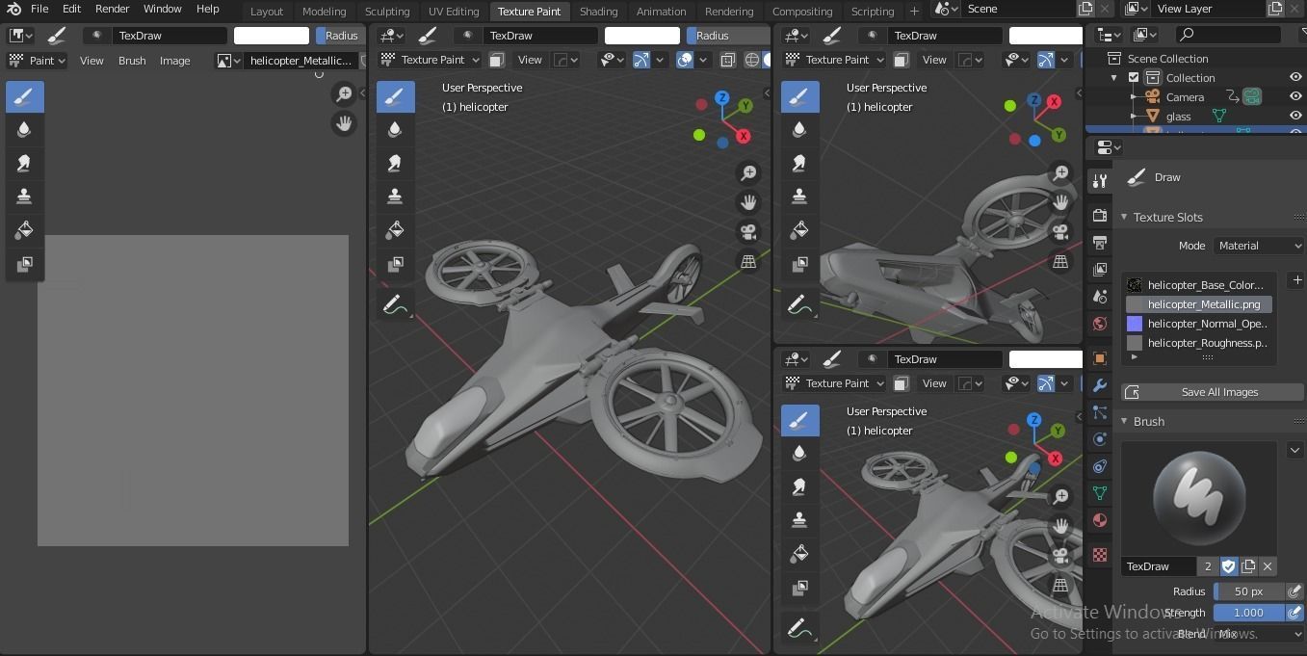Screen dimensions: 1307x656
Task: Toggle show gizmo button in main viewport header
Action: tap(641, 60)
